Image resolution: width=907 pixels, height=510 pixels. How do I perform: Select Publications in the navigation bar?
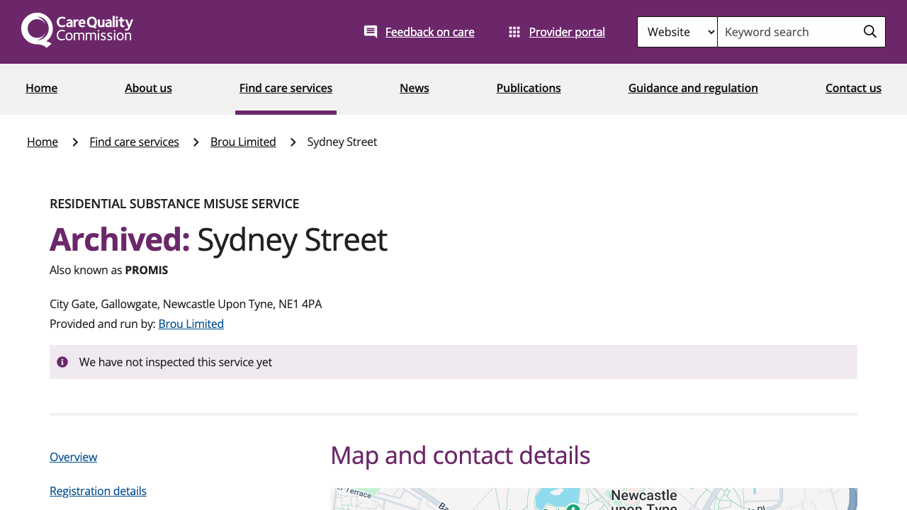[x=528, y=88]
